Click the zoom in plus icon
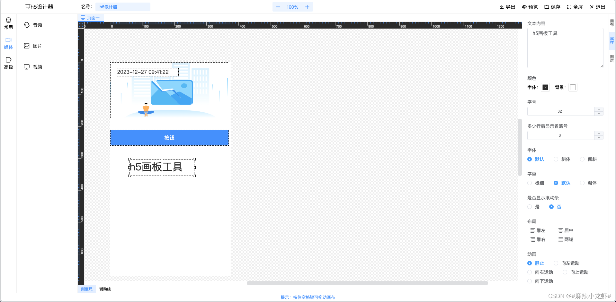Image resolution: width=616 pixels, height=302 pixels. pos(307,7)
